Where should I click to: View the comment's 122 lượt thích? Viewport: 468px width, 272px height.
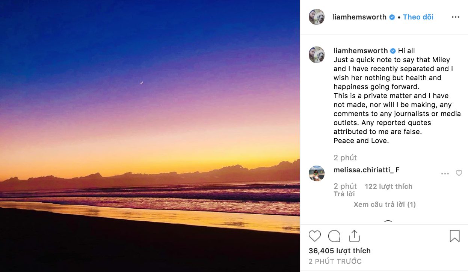[388, 186]
